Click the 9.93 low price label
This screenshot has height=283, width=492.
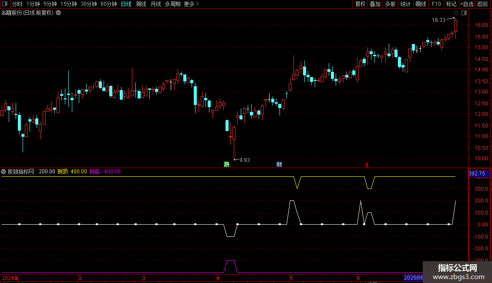point(244,160)
